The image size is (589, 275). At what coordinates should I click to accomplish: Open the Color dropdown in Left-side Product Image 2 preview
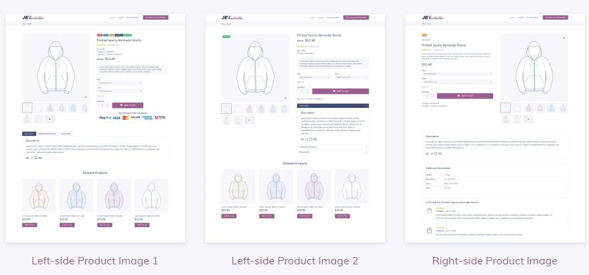click(352, 77)
